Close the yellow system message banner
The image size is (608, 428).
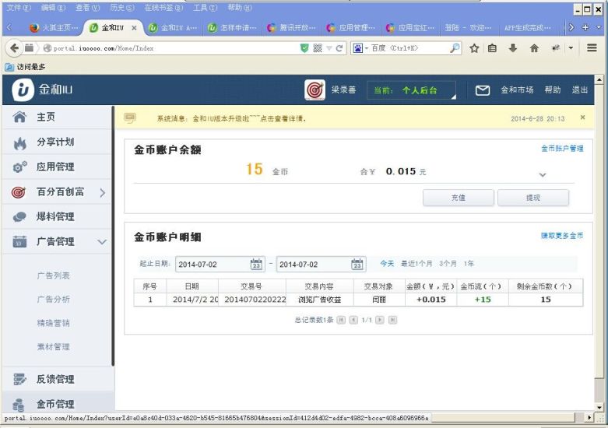[x=582, y=118]
